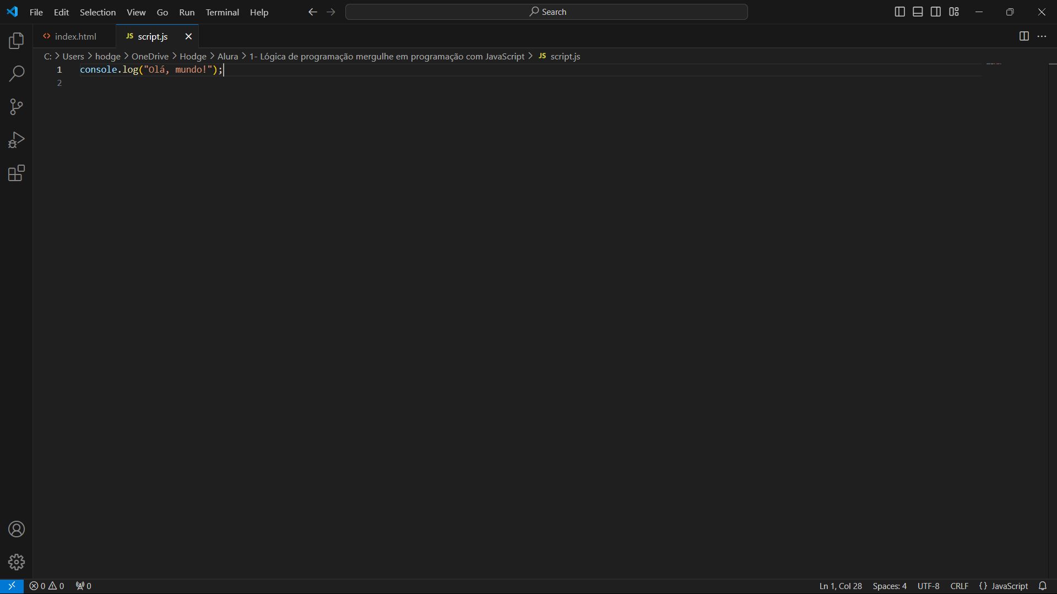
Task: Open the editor More Actions ellipsis
Action: [1042, 36]
